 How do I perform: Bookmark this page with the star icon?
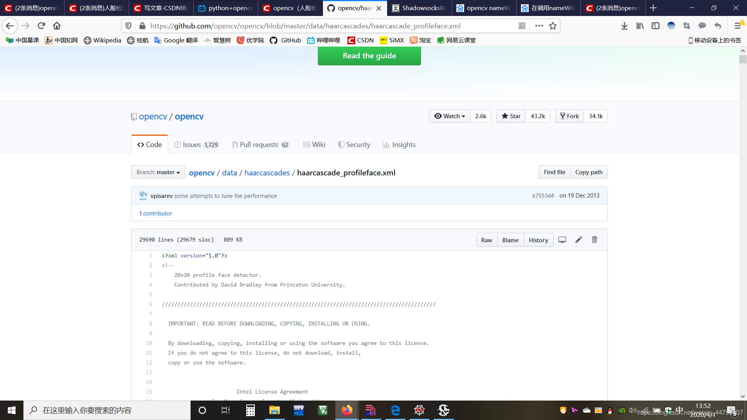552,26
